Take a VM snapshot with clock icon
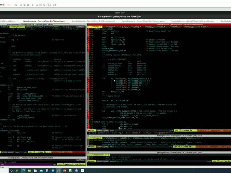 pyautogui.click(x=21, y=5)
